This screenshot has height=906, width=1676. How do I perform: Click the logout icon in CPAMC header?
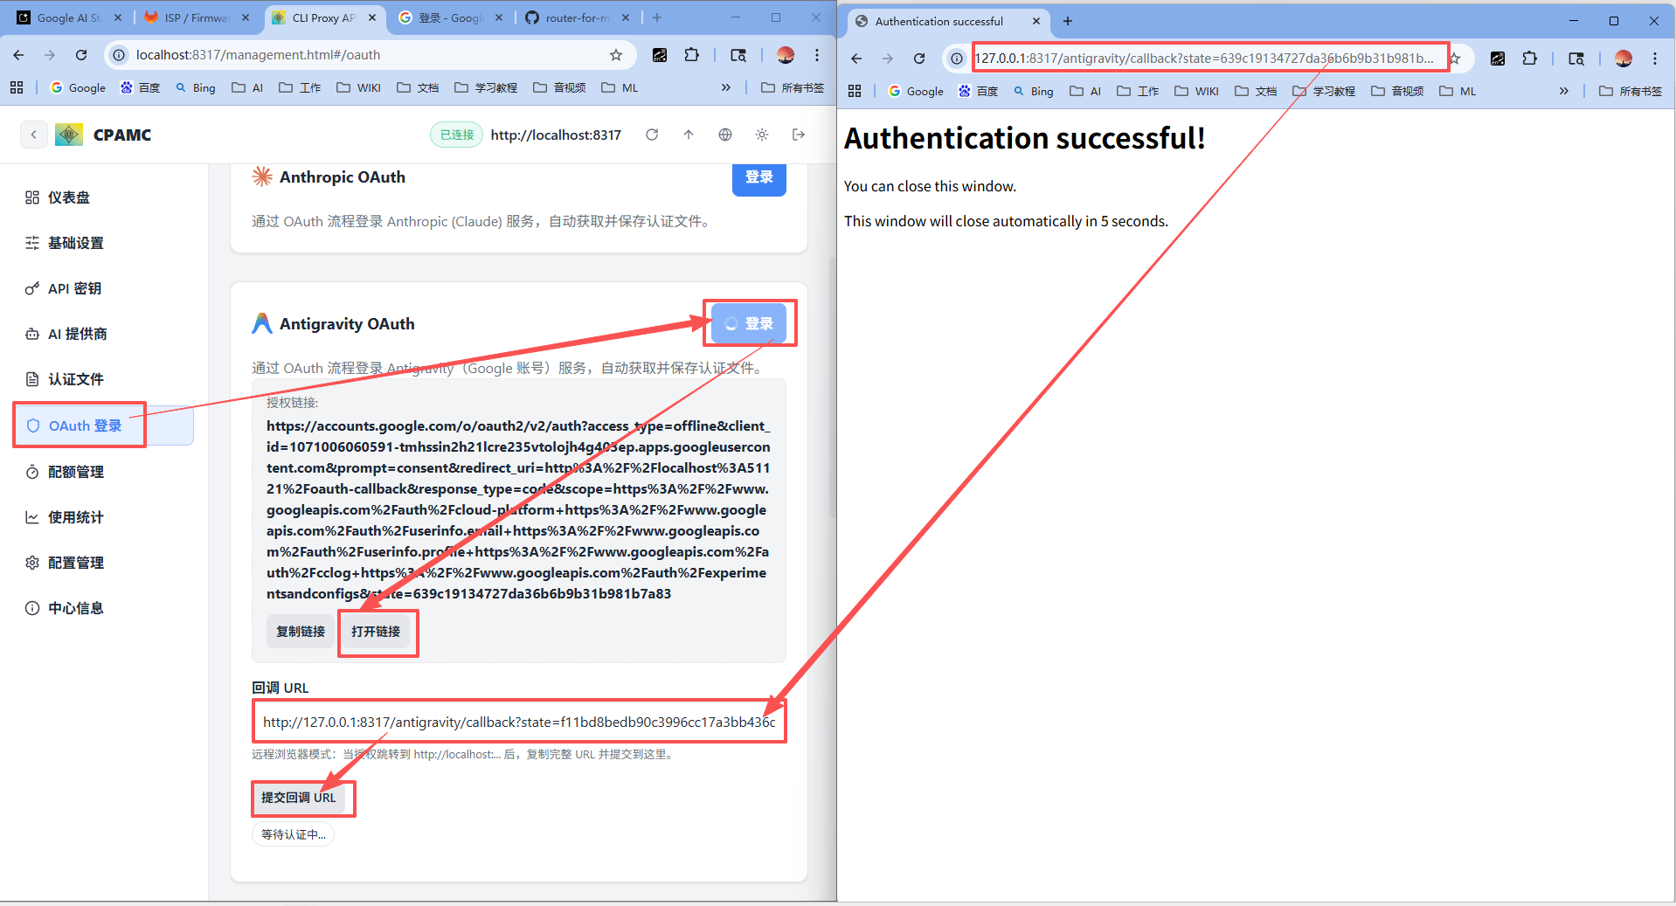tap(799, 135)
